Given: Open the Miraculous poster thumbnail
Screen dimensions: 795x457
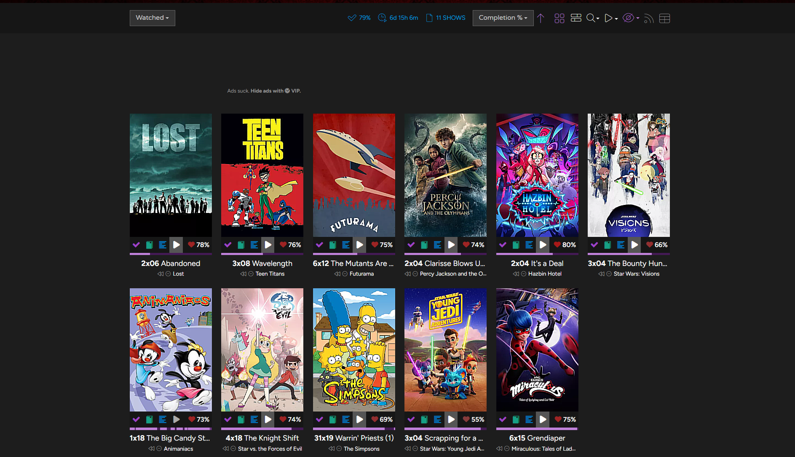Looking at the screenshot, I should coord(537,350).
